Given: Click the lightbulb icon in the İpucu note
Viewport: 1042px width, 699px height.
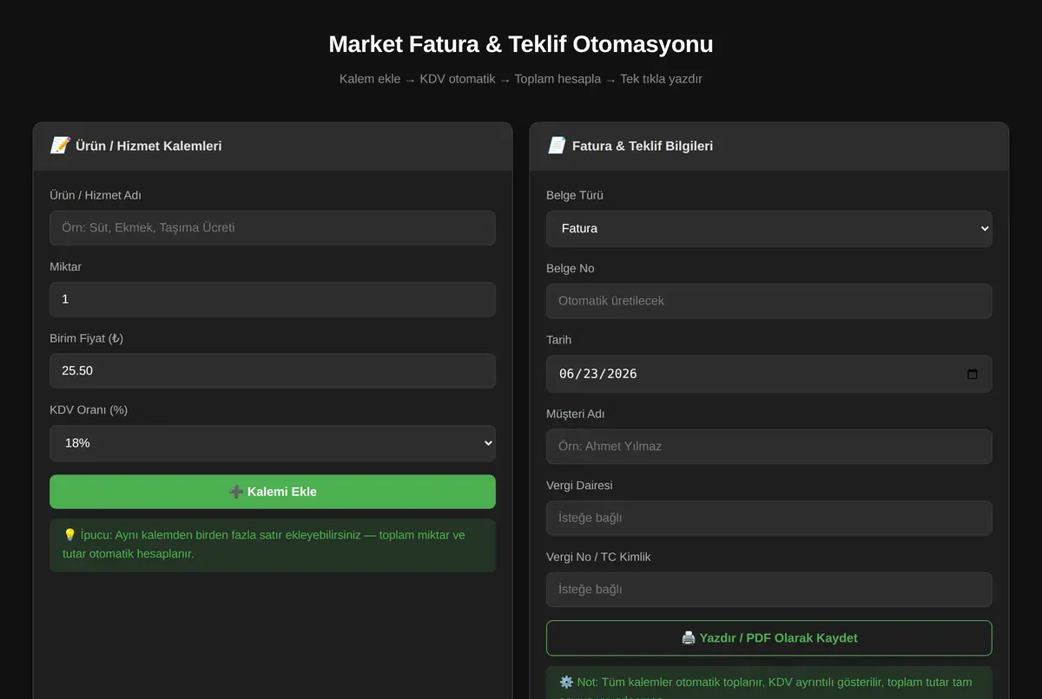Looking at the screenshot, I should click(x=70, y=535).
